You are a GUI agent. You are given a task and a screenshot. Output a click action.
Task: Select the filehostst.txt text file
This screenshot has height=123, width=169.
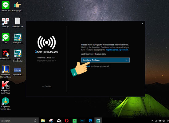pyautogui.click(x=18, y=22)
